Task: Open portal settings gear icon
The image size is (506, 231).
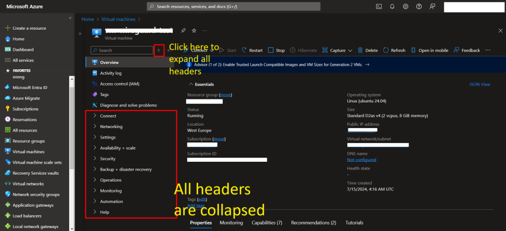Action: coord(406,6)
